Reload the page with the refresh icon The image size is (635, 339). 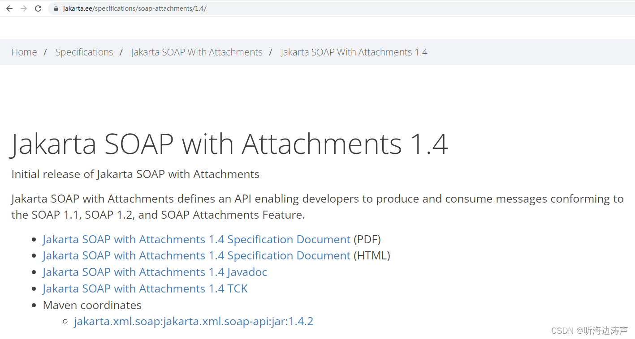click(38, 8)
